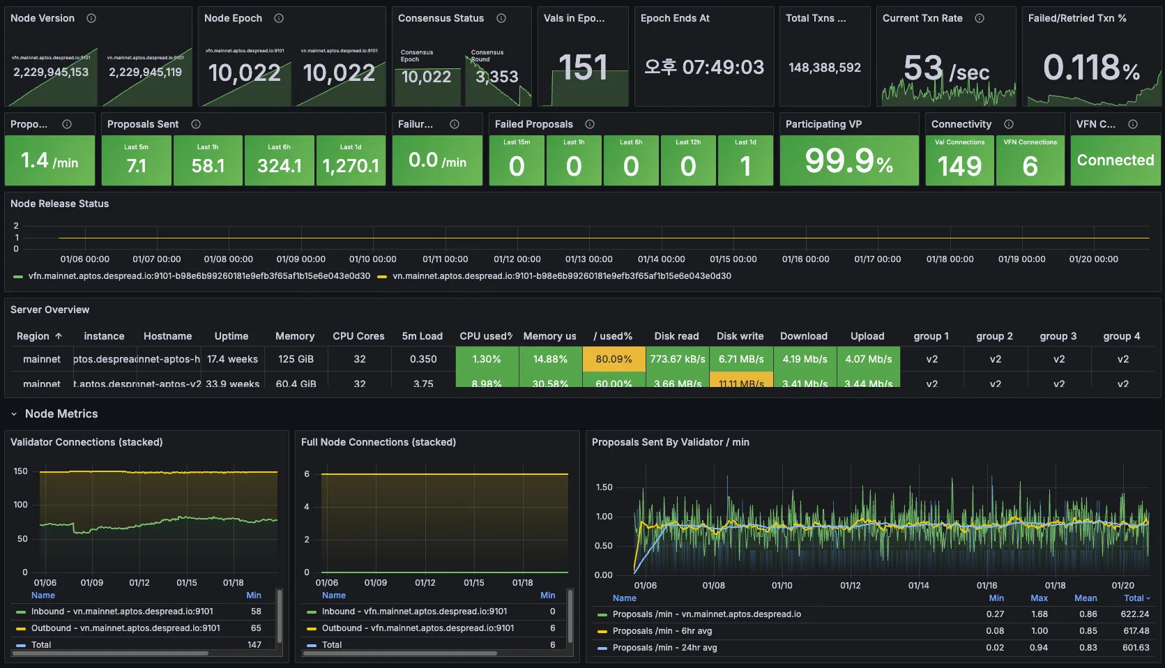Click info icon next to Node Version
Image resolution: width=1165 pixels, height=668 pixels.
click(x=91, y=18)
